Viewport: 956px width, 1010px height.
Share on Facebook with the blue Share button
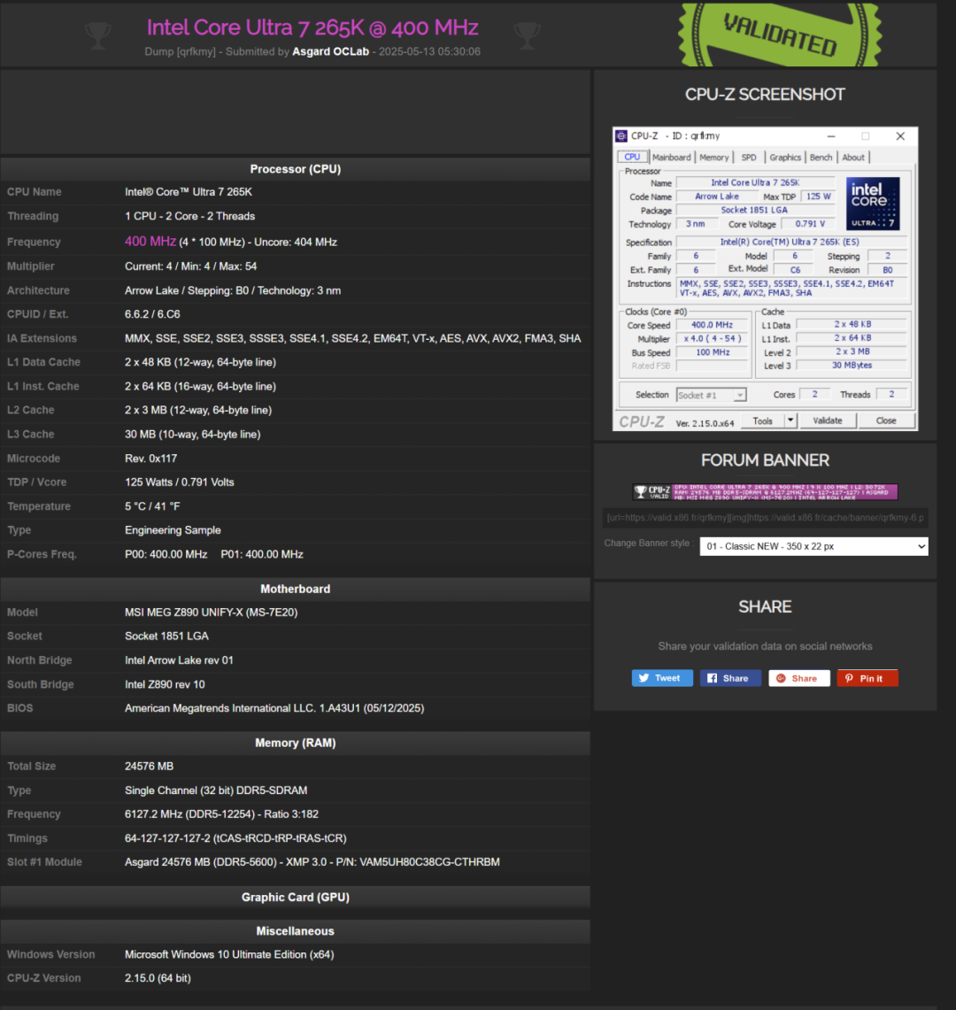click(x=730, y=678)
